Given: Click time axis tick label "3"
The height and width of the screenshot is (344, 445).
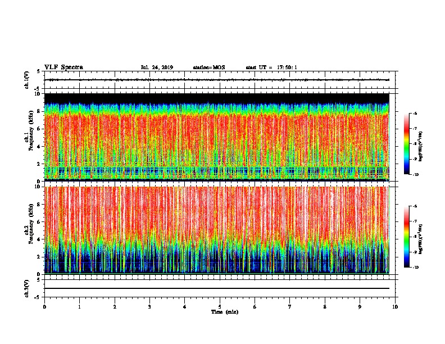Looking at the screenshot, I should (149, 307).
